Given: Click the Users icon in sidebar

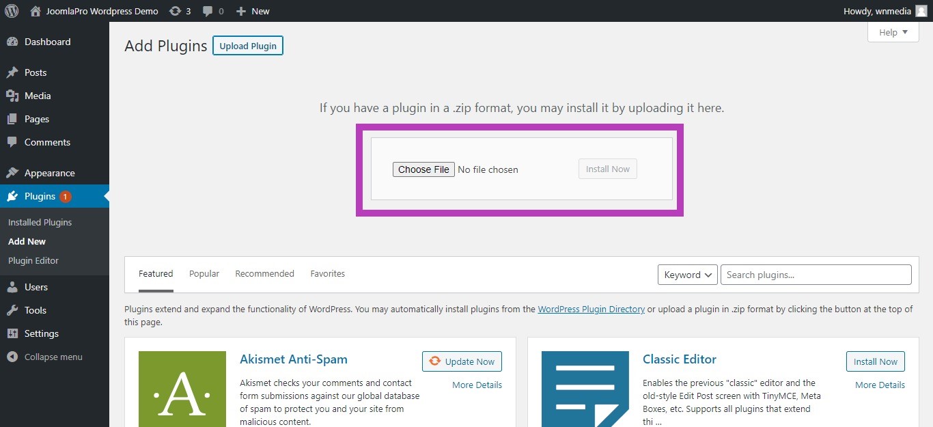Looking at the screenshot, I should [12, 287].
